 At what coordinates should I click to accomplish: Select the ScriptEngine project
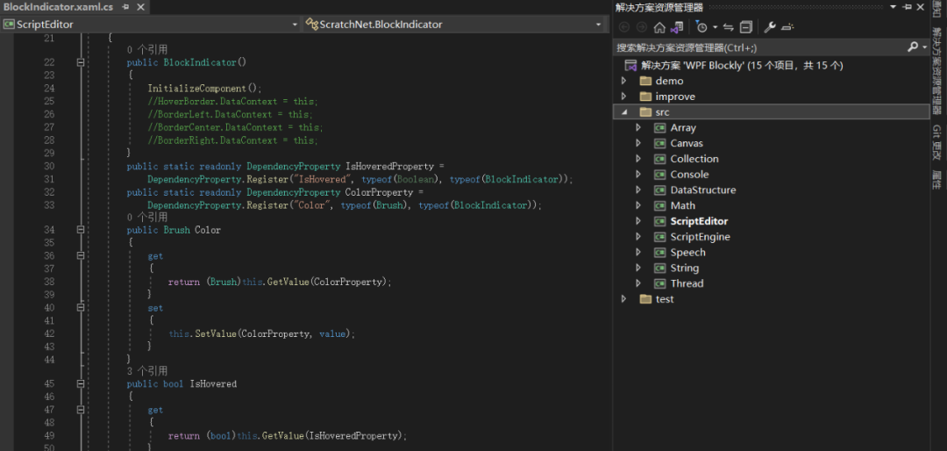[700, 237]
